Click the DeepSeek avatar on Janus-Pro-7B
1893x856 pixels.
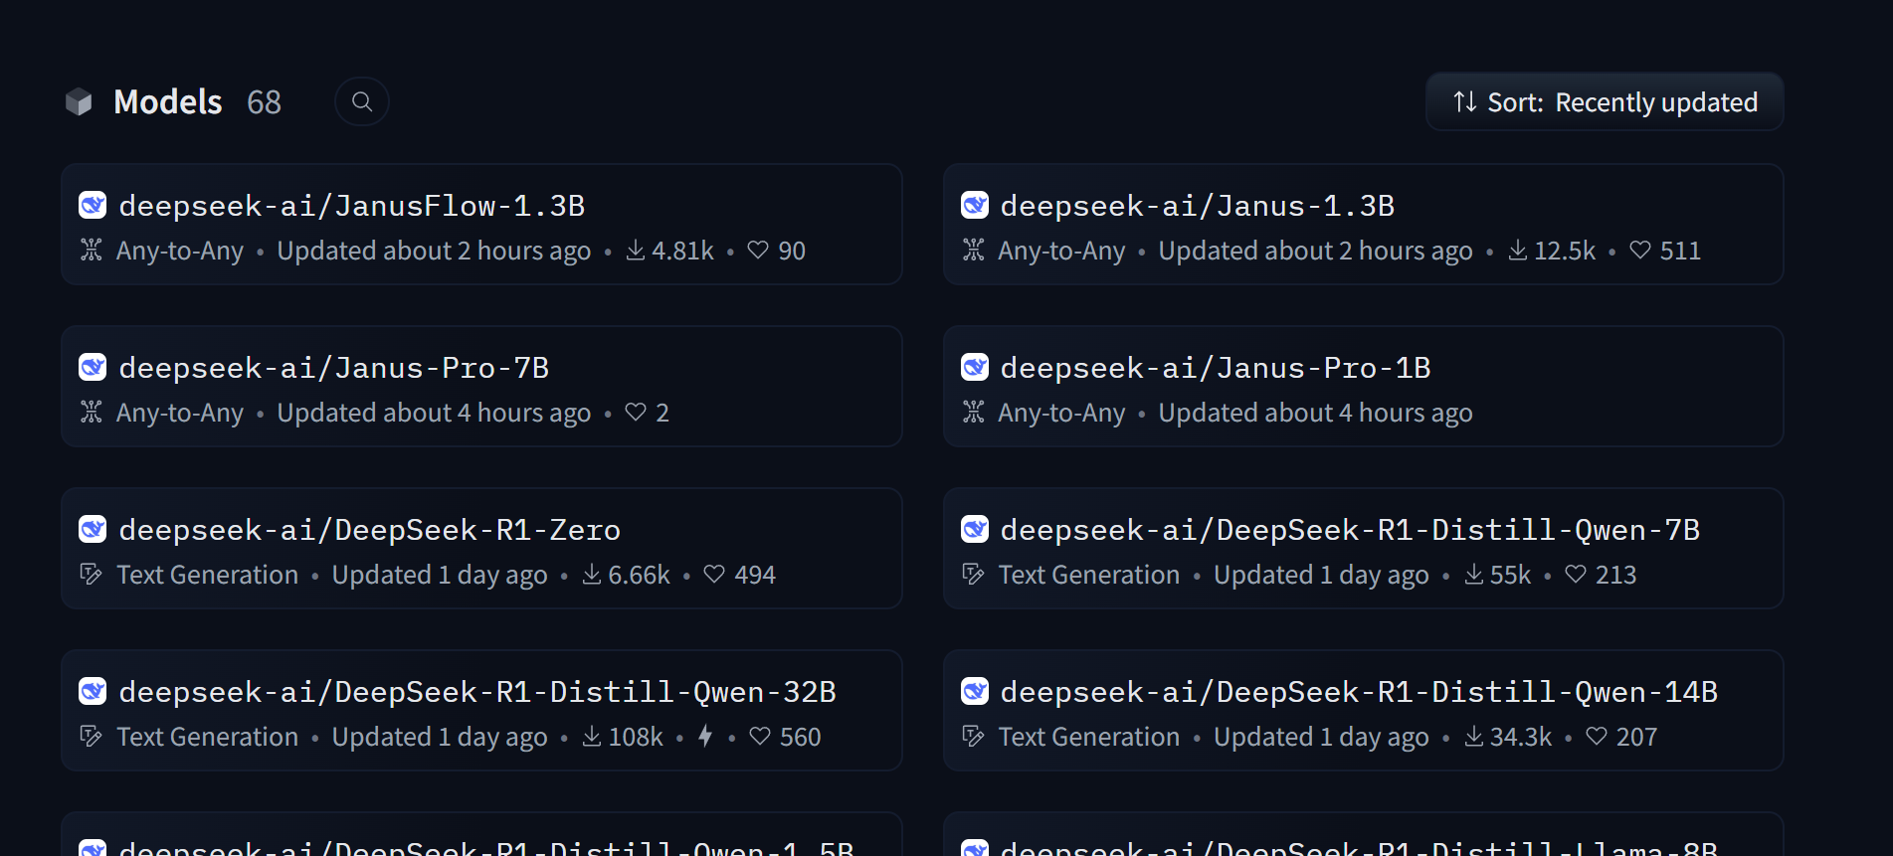pos(93,367)
